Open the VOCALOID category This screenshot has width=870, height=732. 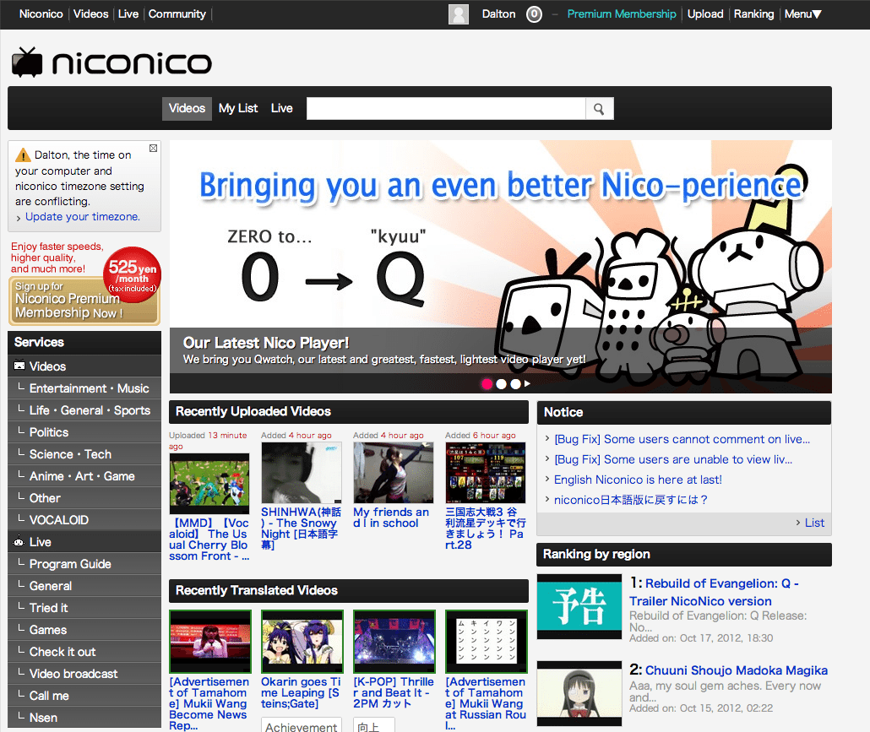click(84, 520)
